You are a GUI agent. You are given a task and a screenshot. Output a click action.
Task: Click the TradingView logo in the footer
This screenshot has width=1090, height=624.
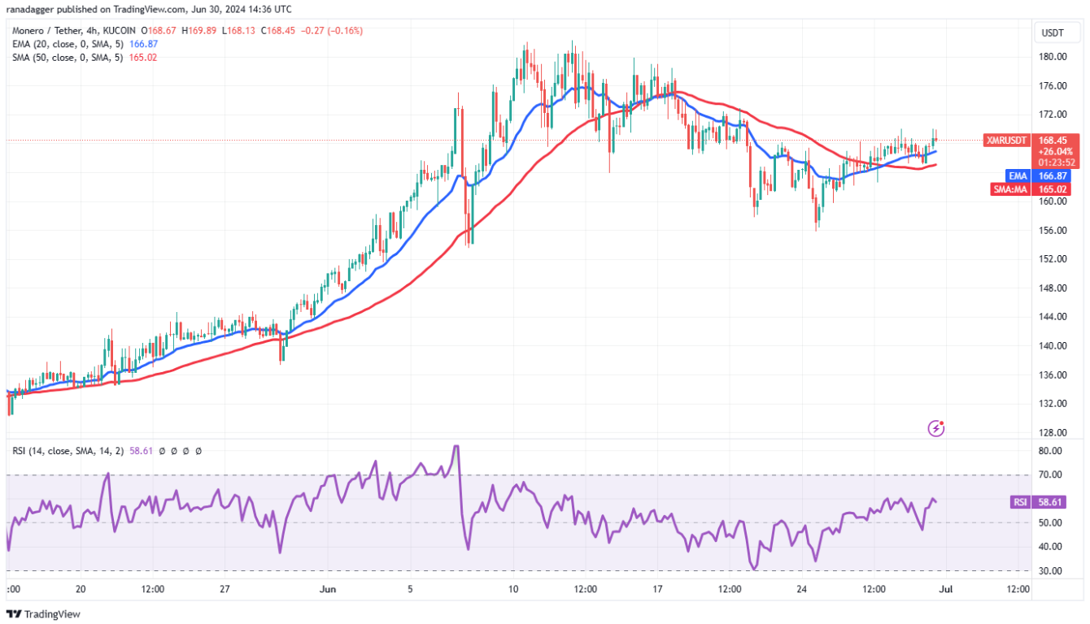[x=43, y=614]
